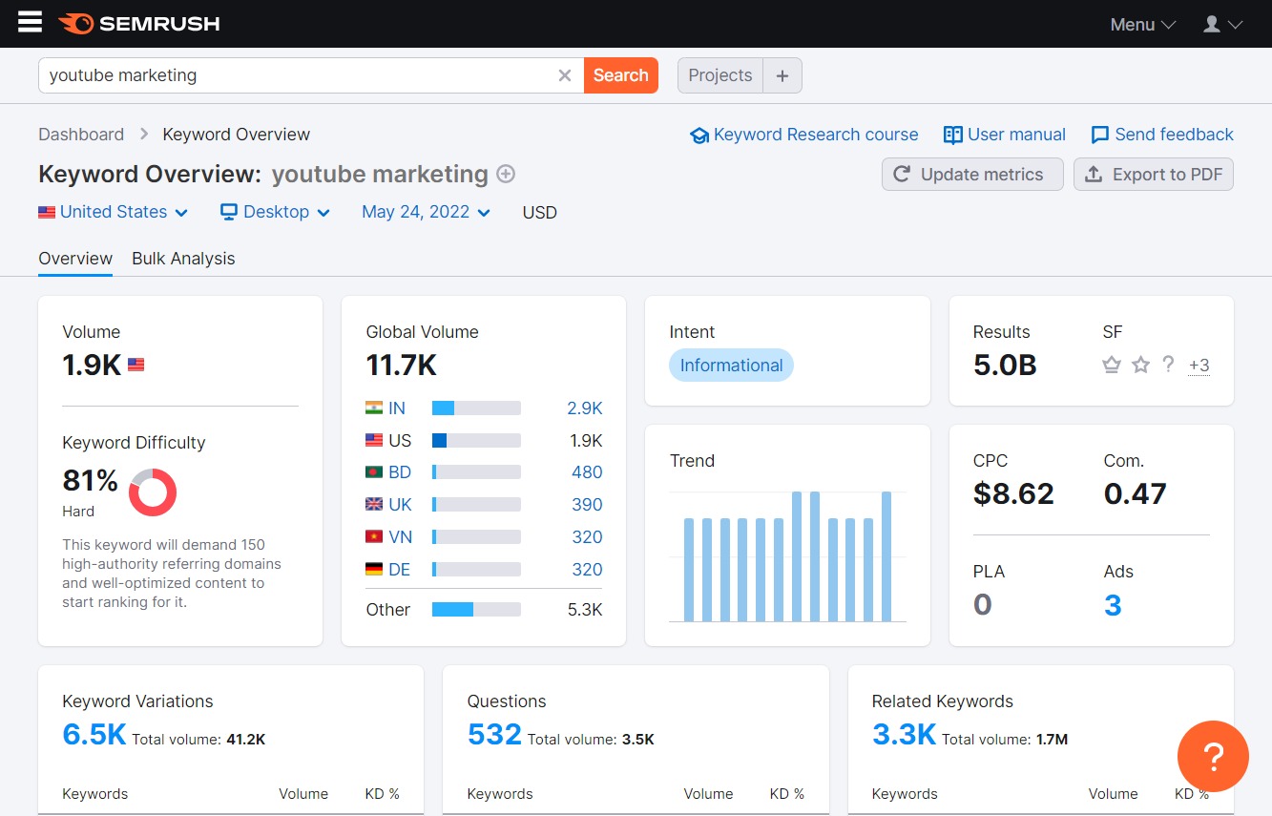Click the US volume bar

476,441
